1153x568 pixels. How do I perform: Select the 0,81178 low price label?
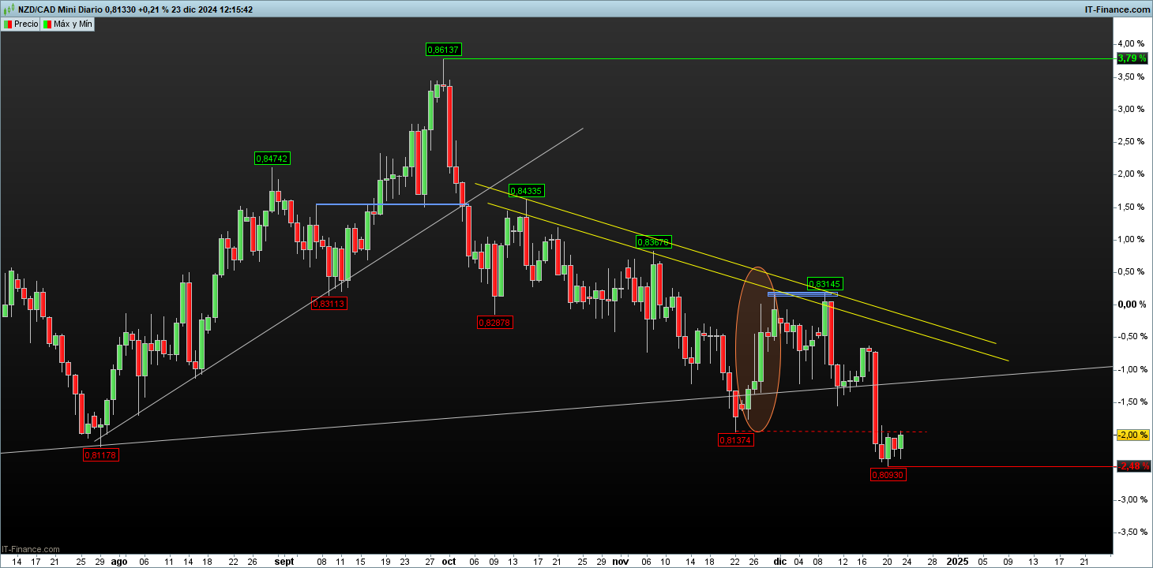point(101,454)
